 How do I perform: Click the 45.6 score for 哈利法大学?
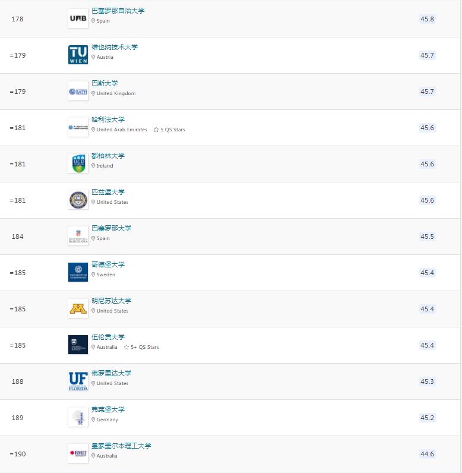point(427,128)
